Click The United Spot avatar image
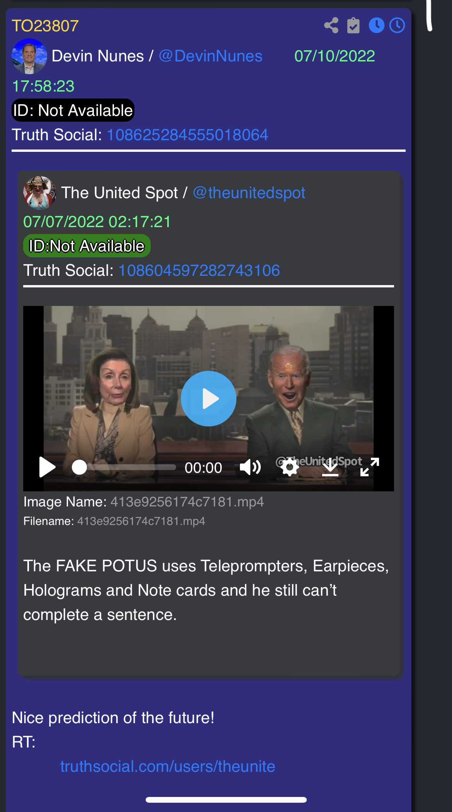Viewport: 452px width, 812px height. (x=40, y=192)
